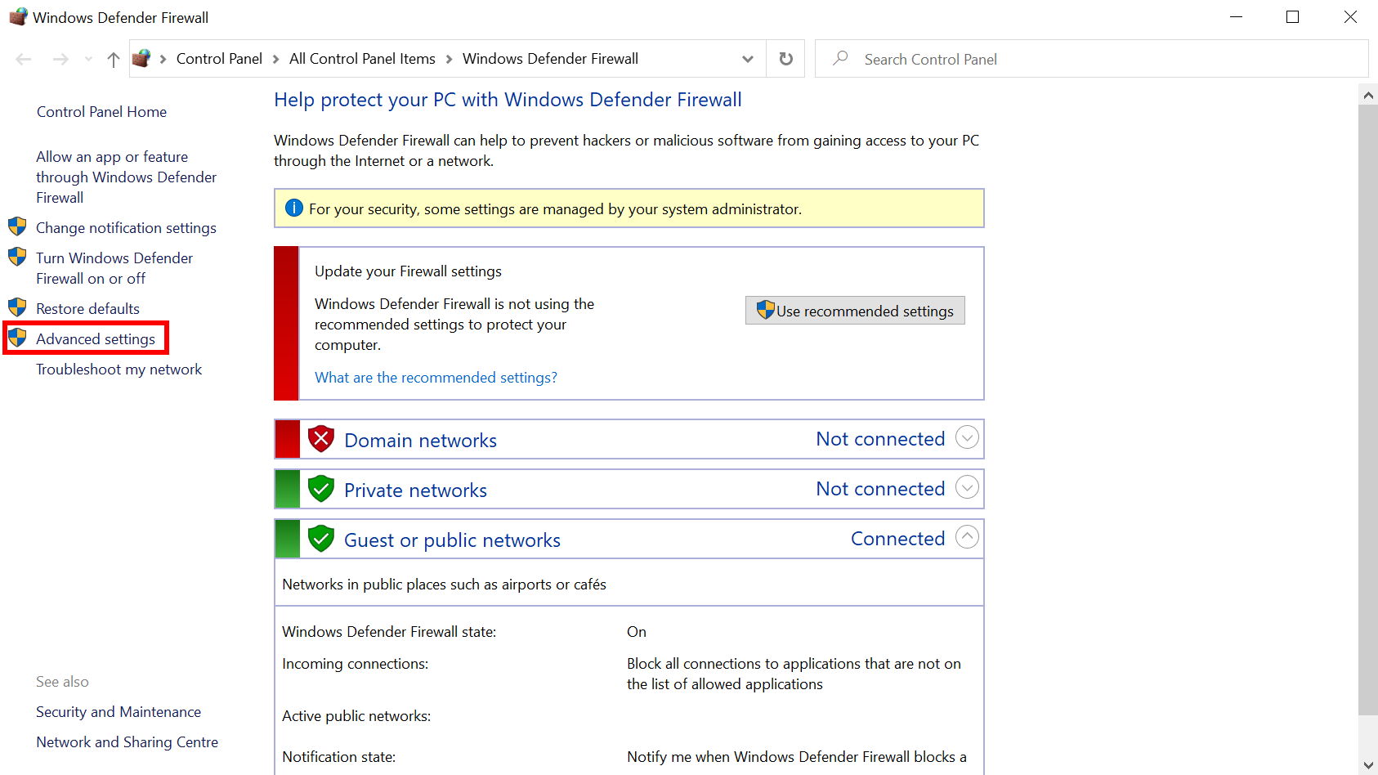This screenshot has height=775, width=1378.
Task: Click Domain networks heading
Action: [420, 441]
